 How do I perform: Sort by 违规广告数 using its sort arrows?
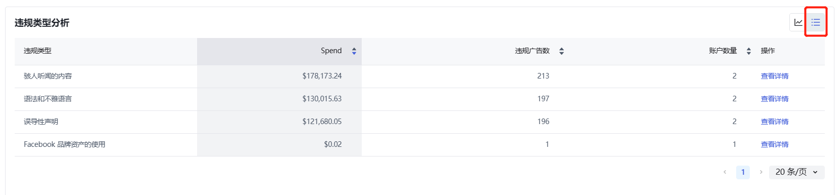click(561, 51)
